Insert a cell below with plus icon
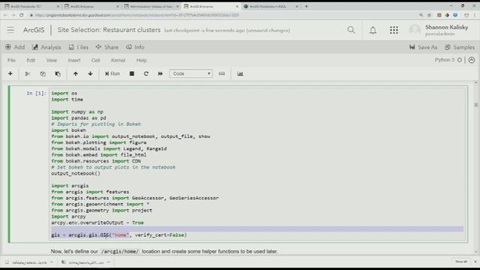480x270 pixels. pyautogui.click(x=10, y=73)
